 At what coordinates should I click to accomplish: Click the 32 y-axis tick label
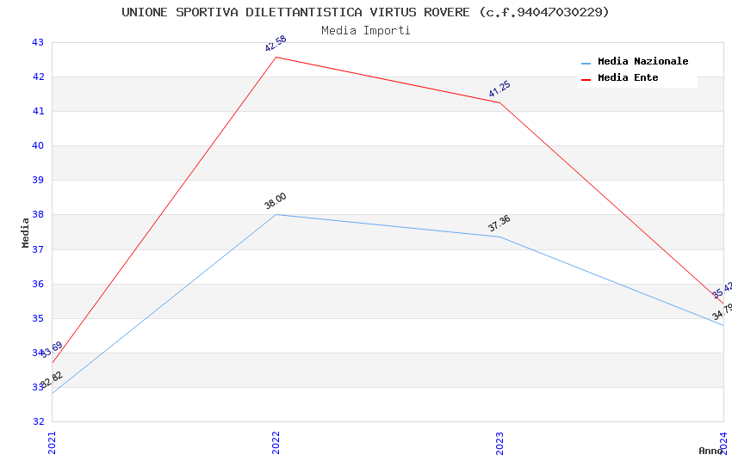click(x=38, y=421)
